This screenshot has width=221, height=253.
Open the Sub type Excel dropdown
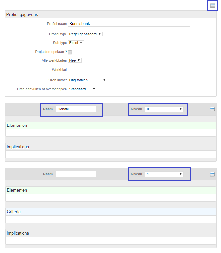[x=76, y=43]
